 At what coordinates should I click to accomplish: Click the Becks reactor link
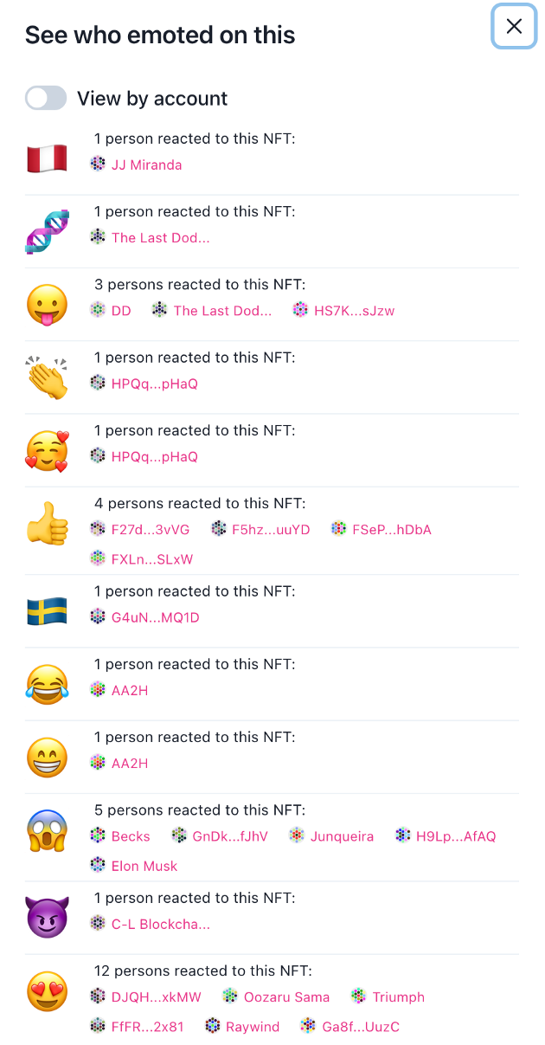131,836
